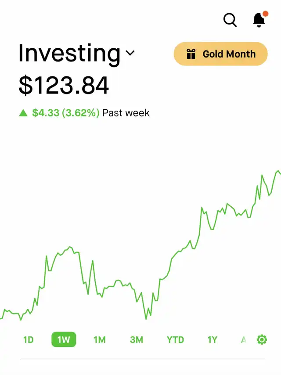Switch chart to 3M range

coord(136,339)
